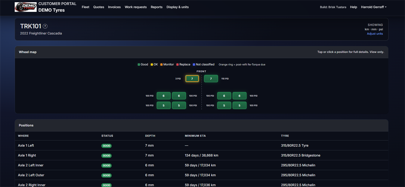Click the '2022 Freightliner Cascadia' subtitle
The width and height of the screenshot is (405, 187).
(41, 33)
